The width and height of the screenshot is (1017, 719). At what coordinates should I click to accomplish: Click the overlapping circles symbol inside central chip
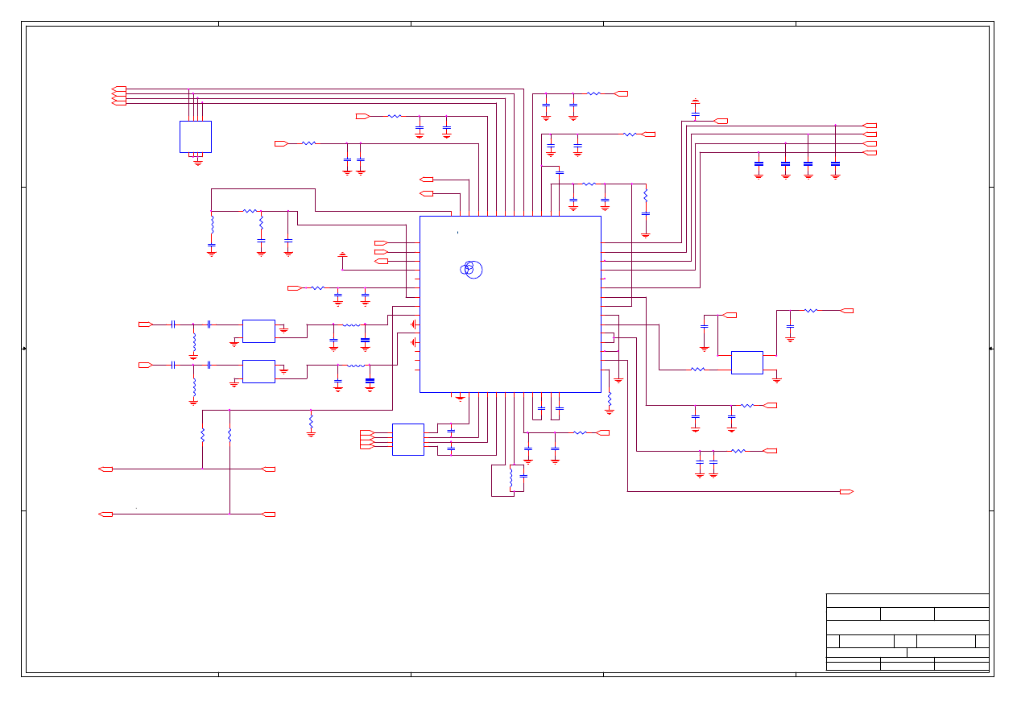point(472,270)
